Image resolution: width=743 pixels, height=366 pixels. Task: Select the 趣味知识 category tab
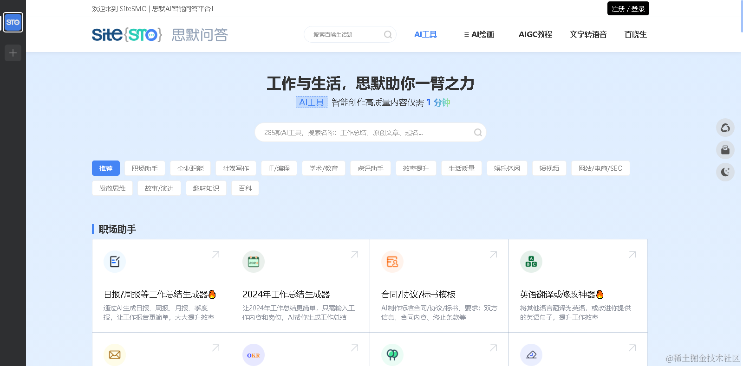tap(206, 188)
